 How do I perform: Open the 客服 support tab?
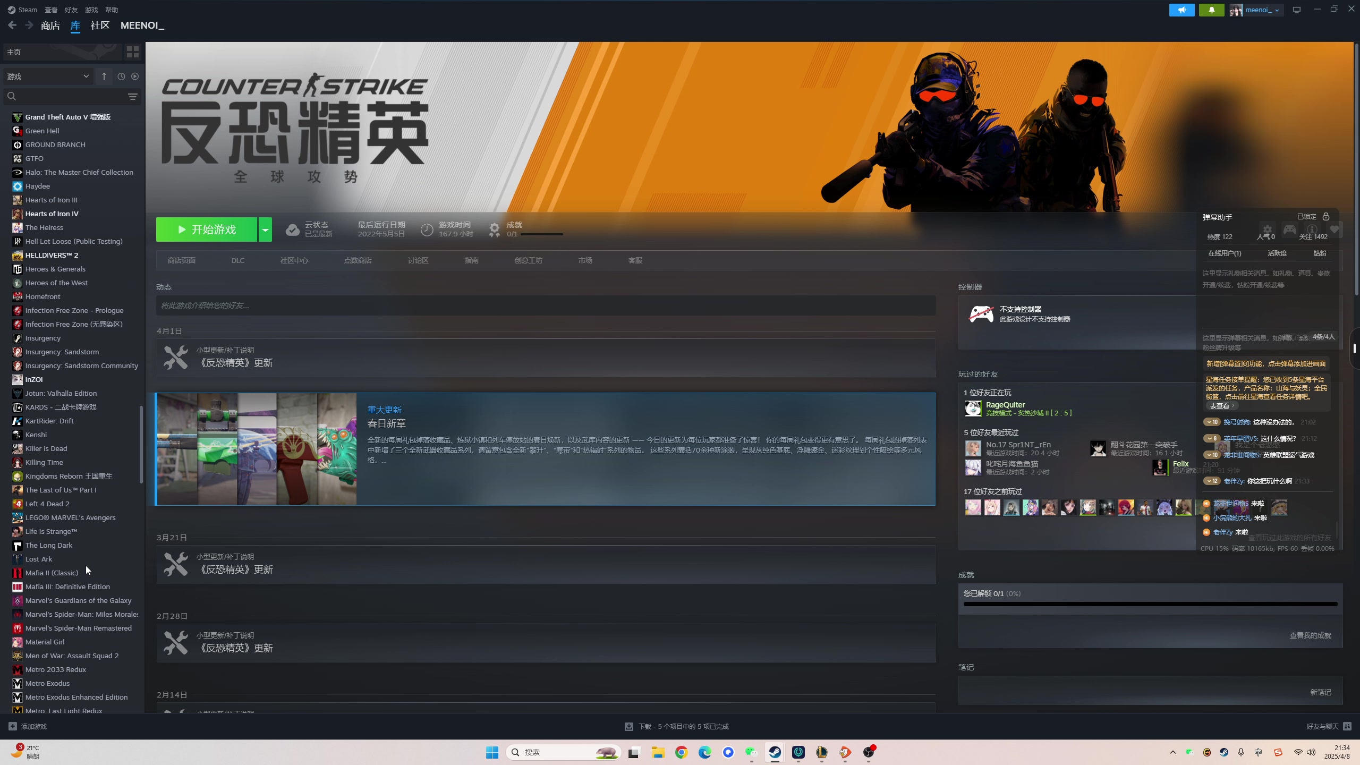pos(635,260)
